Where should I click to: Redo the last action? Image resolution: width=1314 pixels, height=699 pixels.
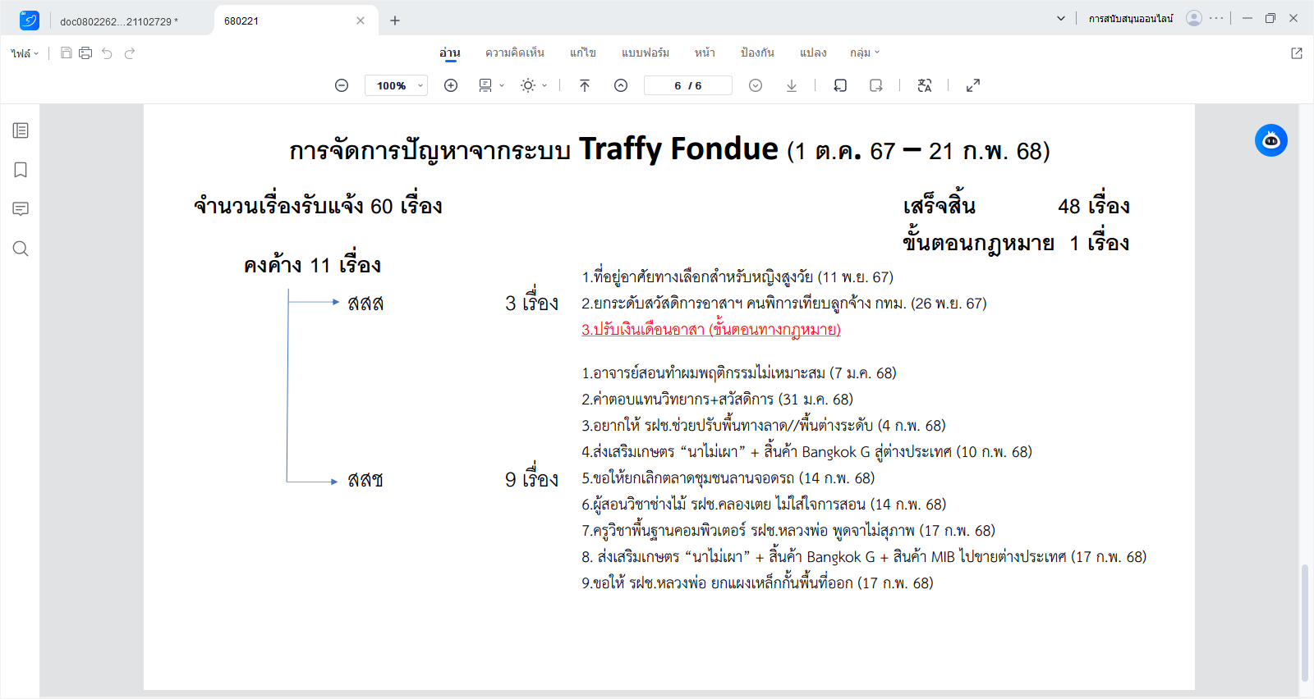[130, 53]
